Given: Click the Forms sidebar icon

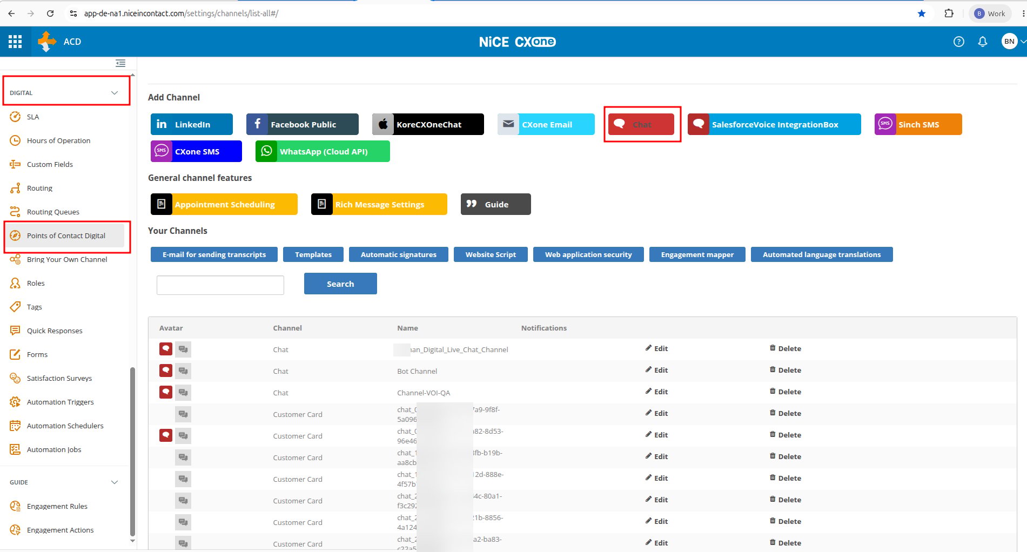Looking at the screenshot, I should 15,354.
